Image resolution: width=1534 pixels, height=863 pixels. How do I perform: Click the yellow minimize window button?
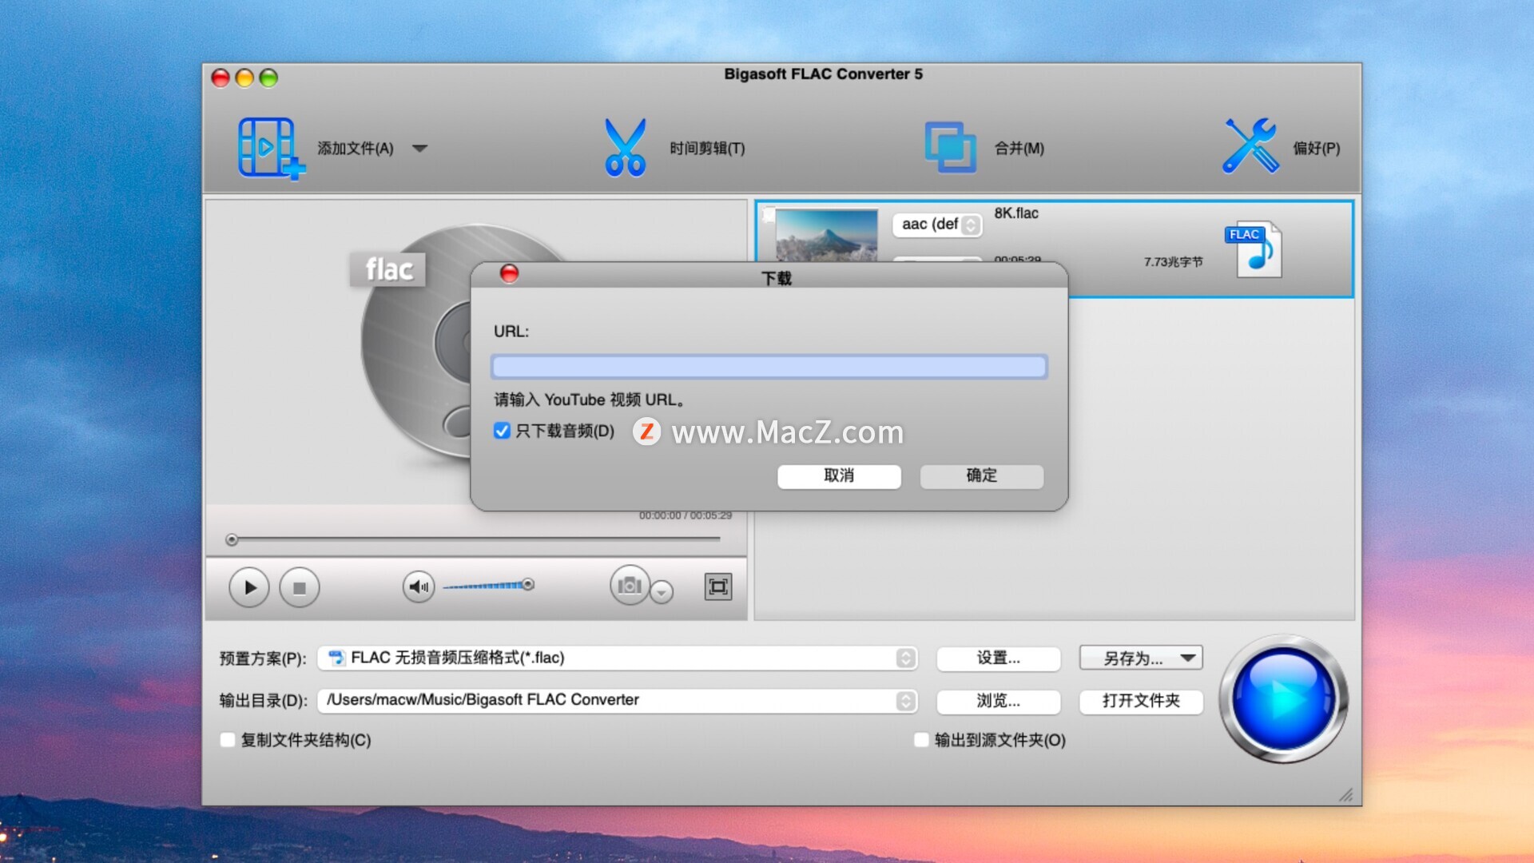(244, 78)
